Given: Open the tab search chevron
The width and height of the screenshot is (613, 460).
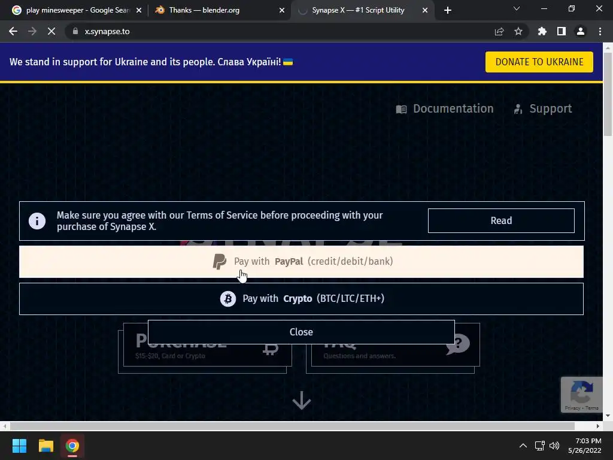Looking at the screenshot, I should pyautogui.click(x=517, y=8).
